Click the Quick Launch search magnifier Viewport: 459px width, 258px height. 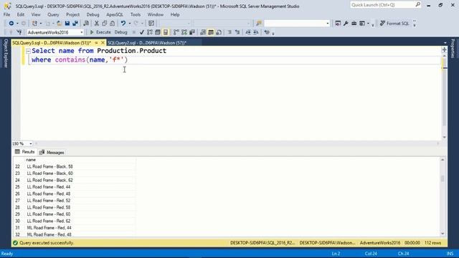(x=417, y=5)
